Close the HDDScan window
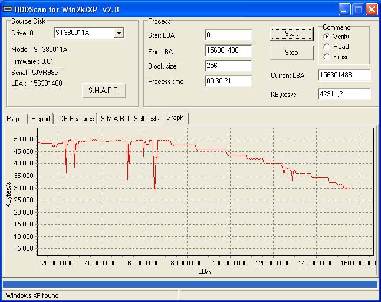This screenshot has height=302, width=381. click(372, 9)
